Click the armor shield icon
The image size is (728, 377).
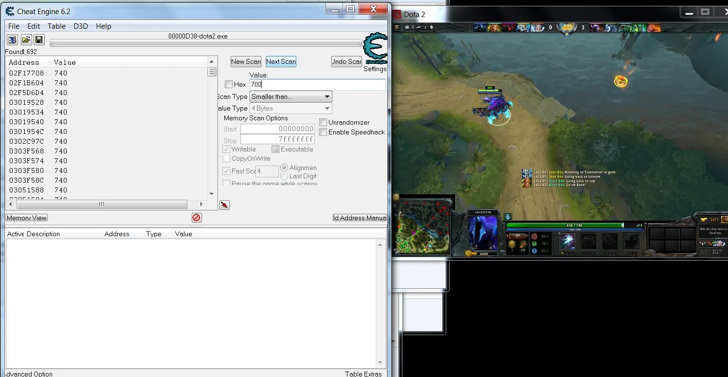(511, 244)
